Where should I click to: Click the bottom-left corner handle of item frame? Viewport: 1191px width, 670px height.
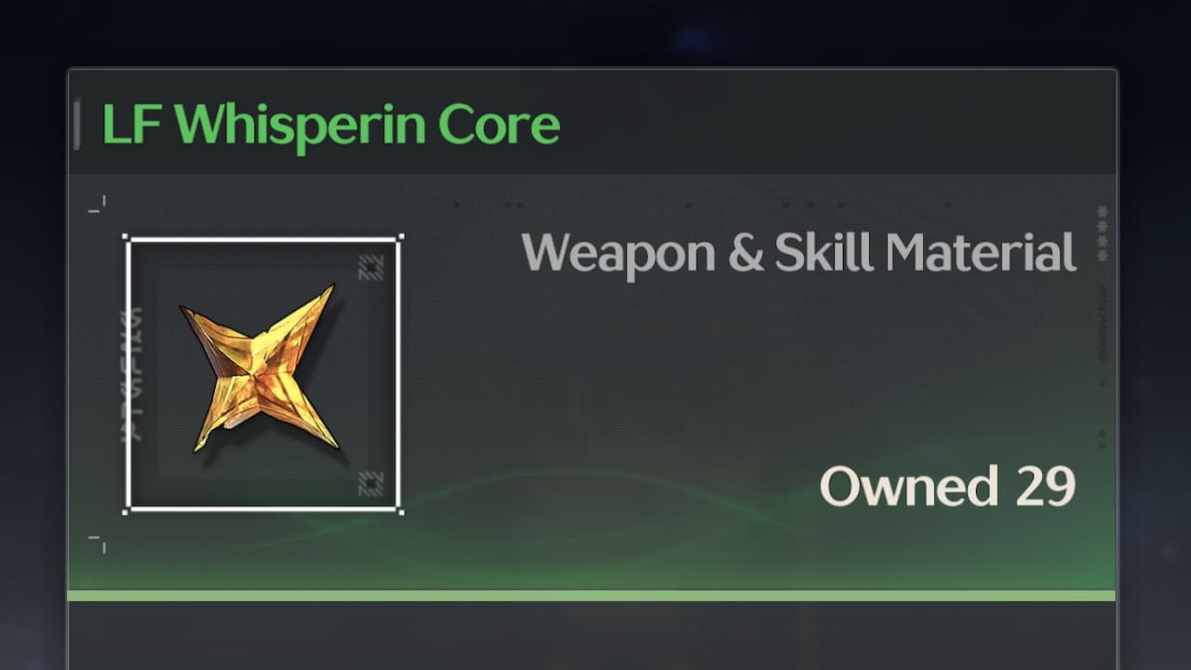[127, 510]
